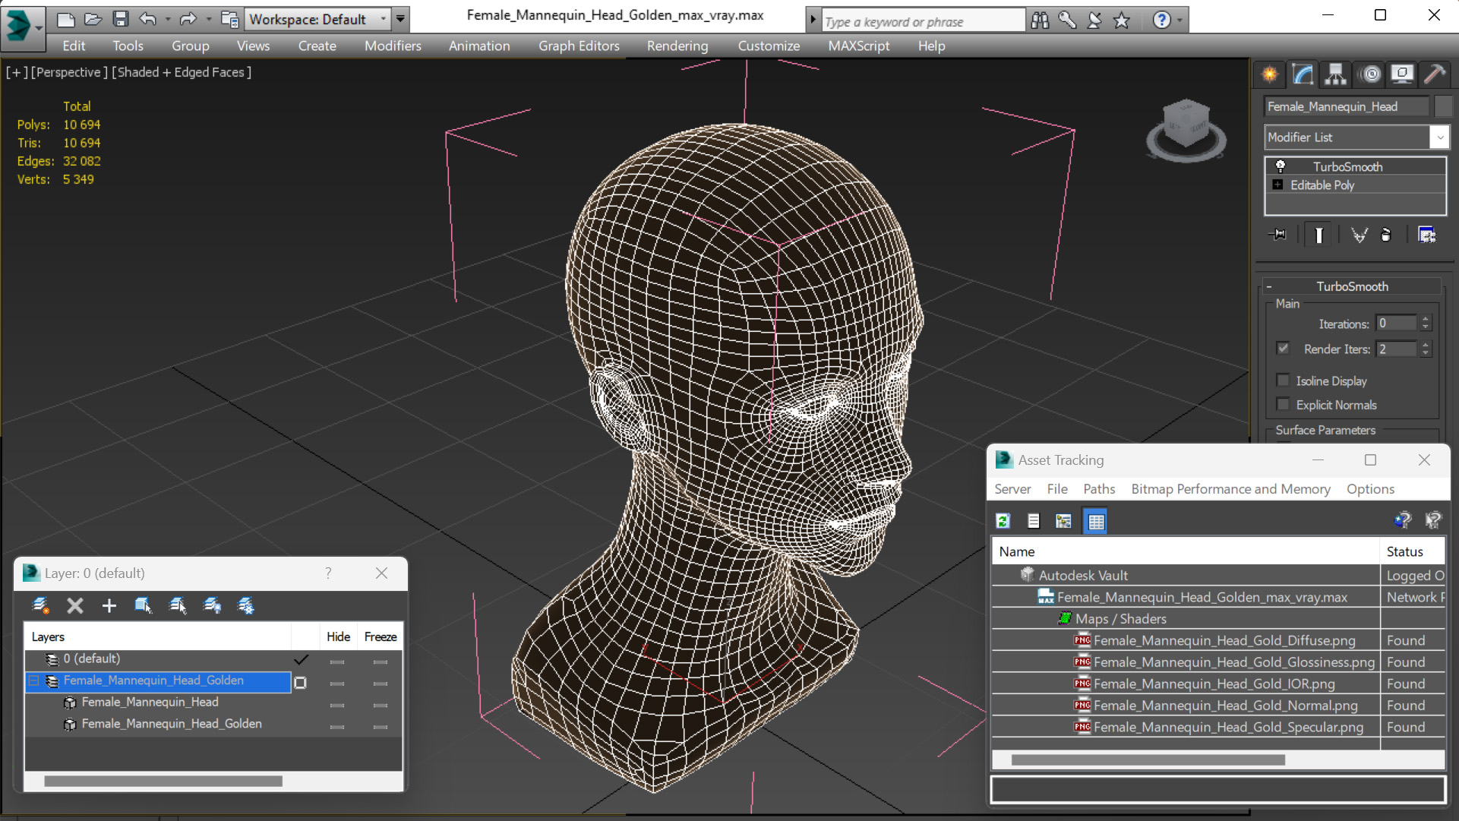Enable Explicit Normals checkbox
The image size is (1459, 821).
click(x=1283, y=404)
